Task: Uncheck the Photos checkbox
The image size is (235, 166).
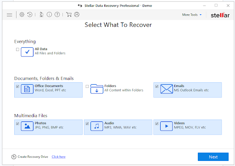Action: point(17,124)
